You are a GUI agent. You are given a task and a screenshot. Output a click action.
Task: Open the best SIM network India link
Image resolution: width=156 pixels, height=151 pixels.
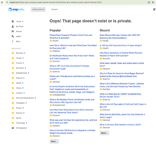coord(120,125)
